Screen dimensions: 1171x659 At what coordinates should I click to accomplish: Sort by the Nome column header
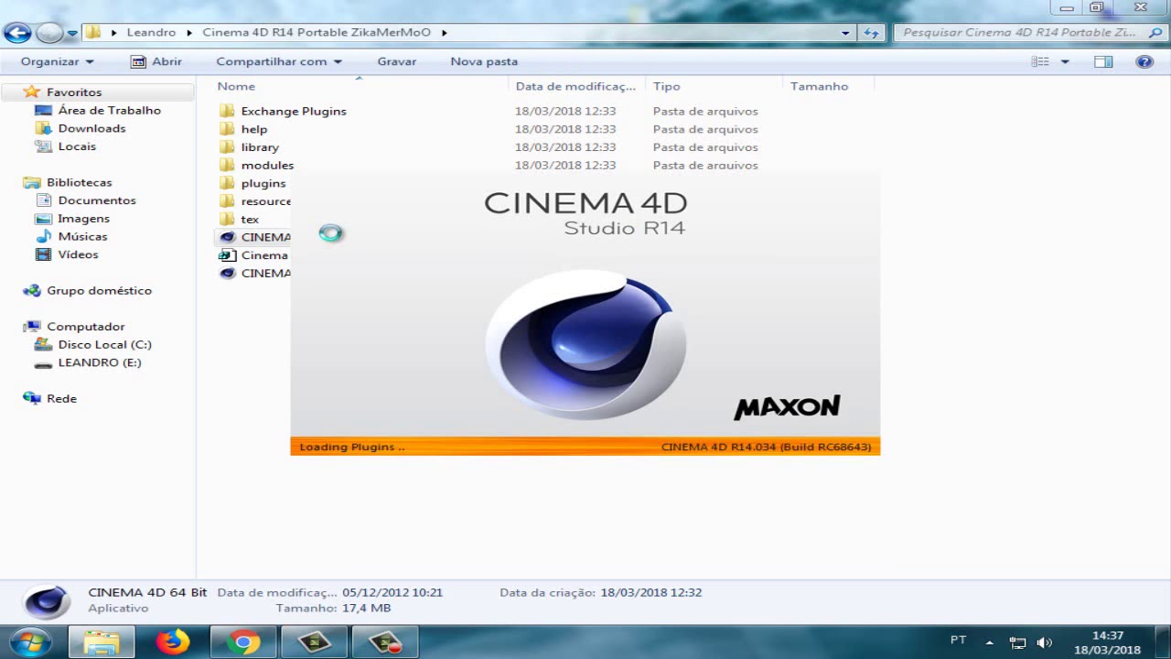(360, 86)
